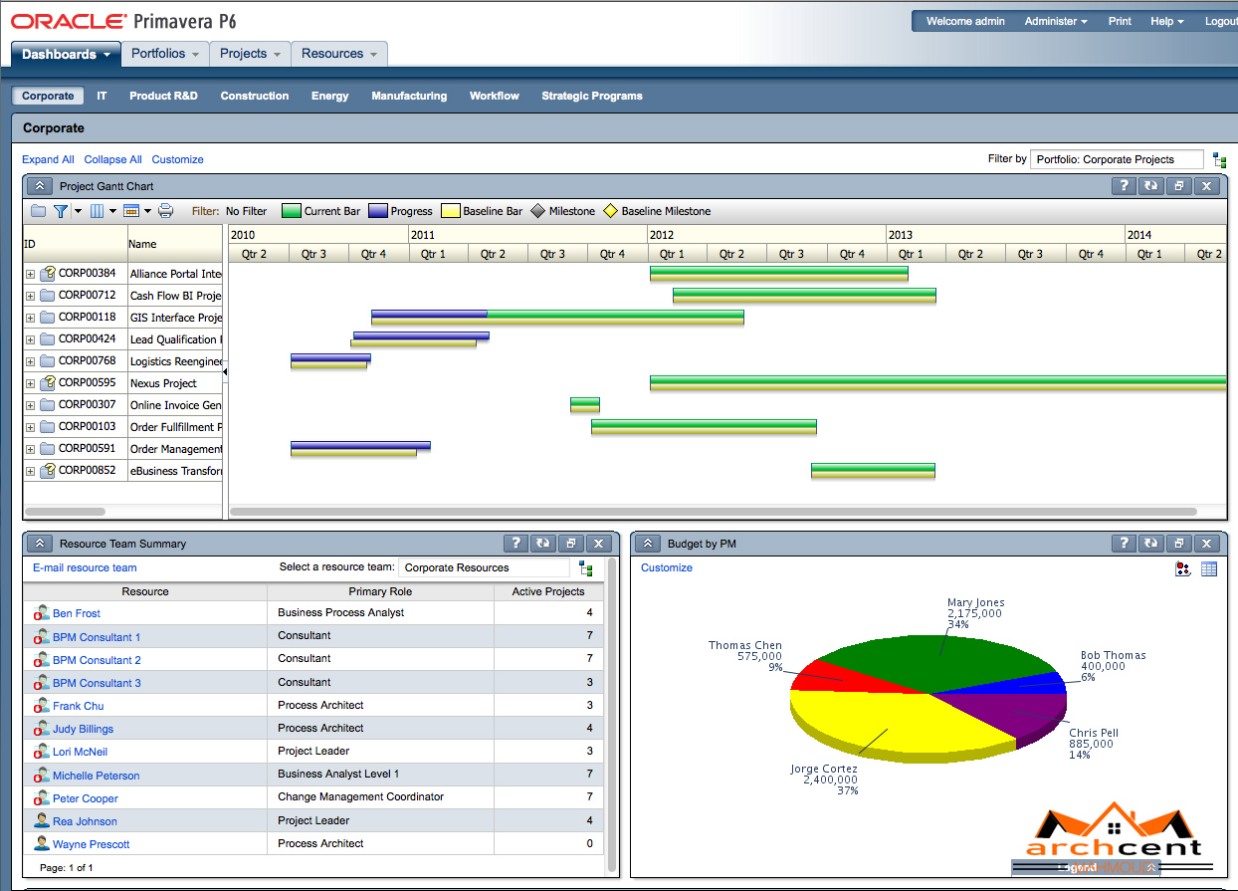1238x891 pixels.
Task: Expand the CORP00852 row
Action: tap(31, 471)
